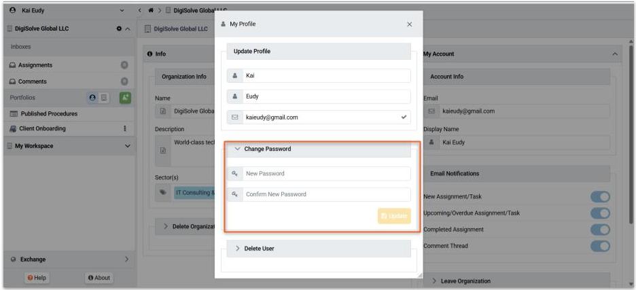
Task: Disable Comment Thread email notification
Action: (x=600, y=246)
